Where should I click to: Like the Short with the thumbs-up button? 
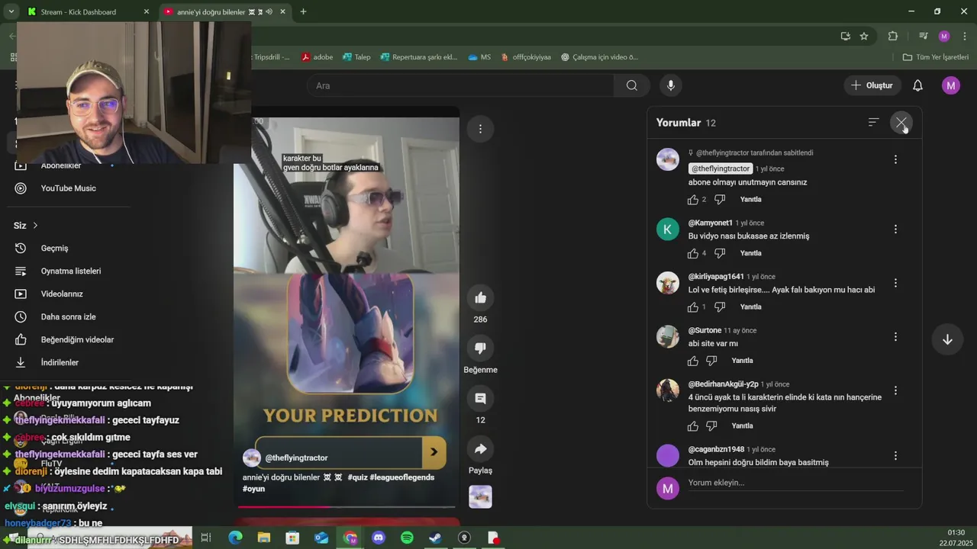point(480,297)
